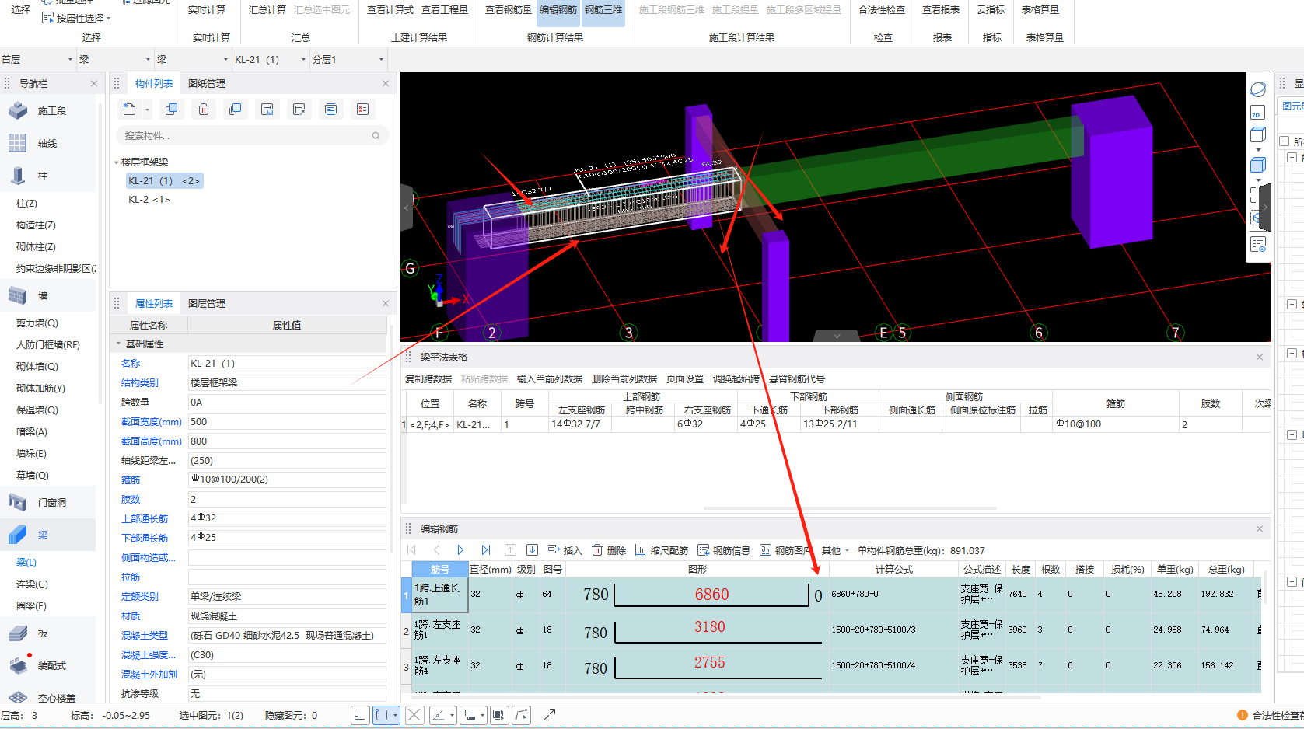The width and height of the screenshot is (1304, 729).
Task: Select 连梁(G) in the navigation list
Action: [x=32, y=584]
